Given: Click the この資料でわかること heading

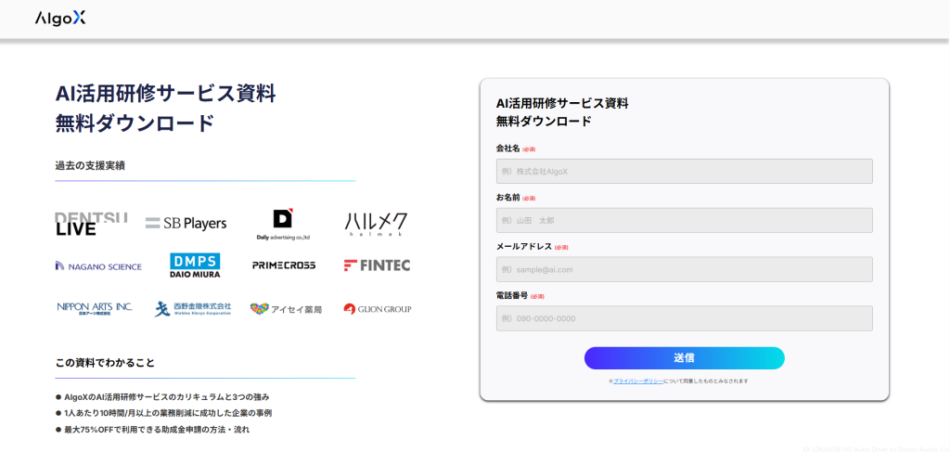Looking at the screenshot, I should pyautogui.click(x=105, y=363).
